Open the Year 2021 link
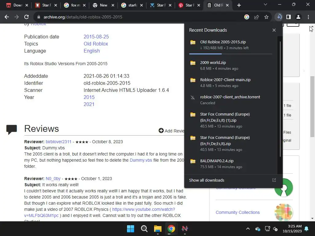This screenshot has width=315, height=236. (89, 104)
